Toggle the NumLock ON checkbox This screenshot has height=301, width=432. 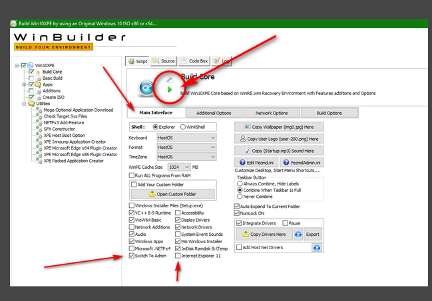237,213
